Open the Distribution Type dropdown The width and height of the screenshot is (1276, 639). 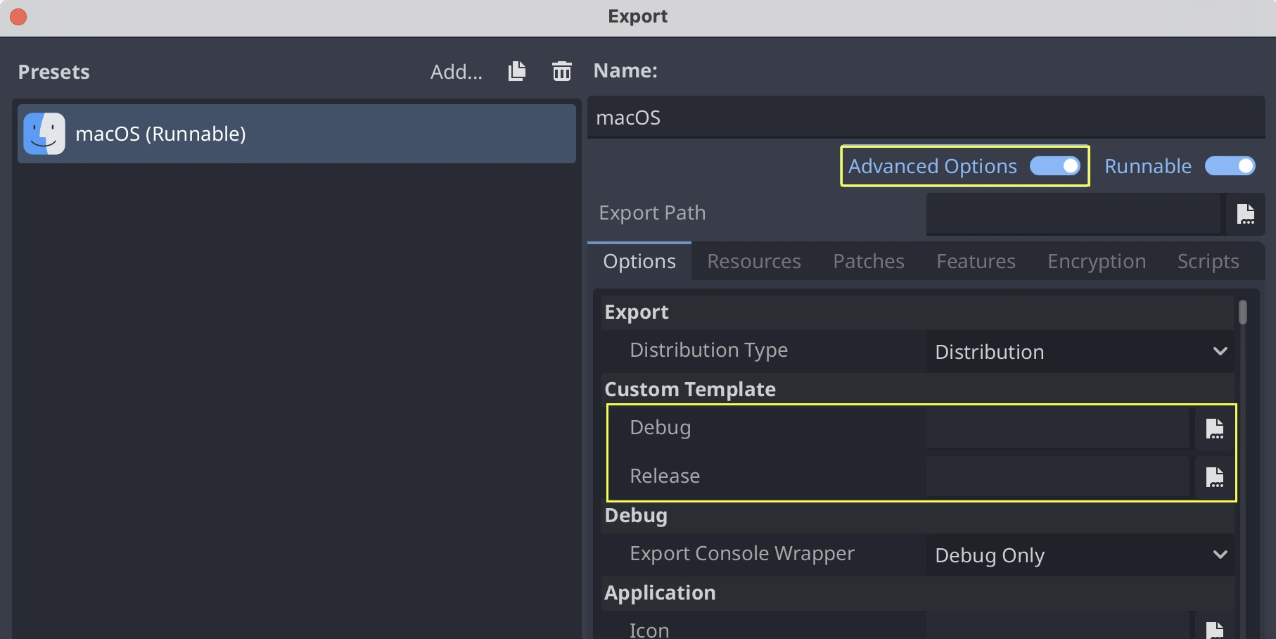tap(1080, 352)
